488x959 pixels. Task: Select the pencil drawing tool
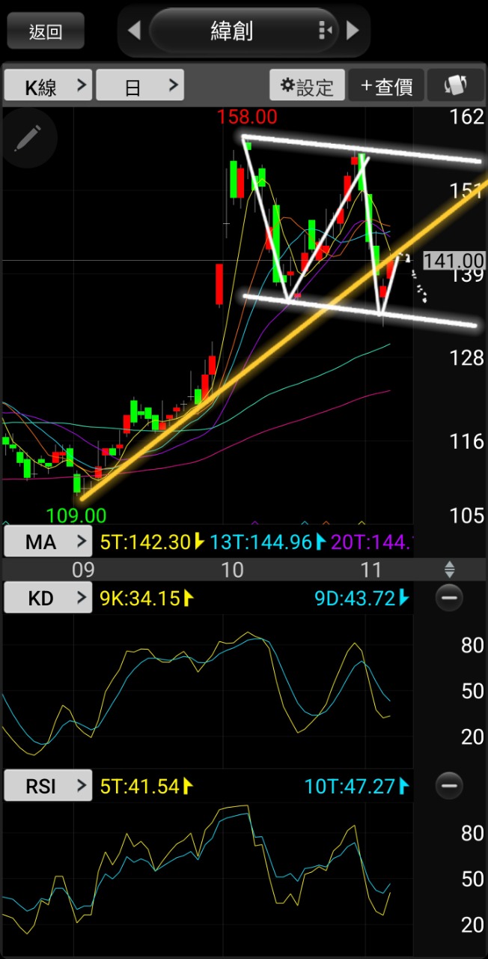point(28,139)
